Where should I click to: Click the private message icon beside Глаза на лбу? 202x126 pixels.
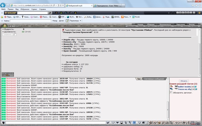pos(171,89)
